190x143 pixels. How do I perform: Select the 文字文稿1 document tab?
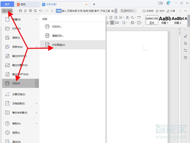(x=65, y=4)
